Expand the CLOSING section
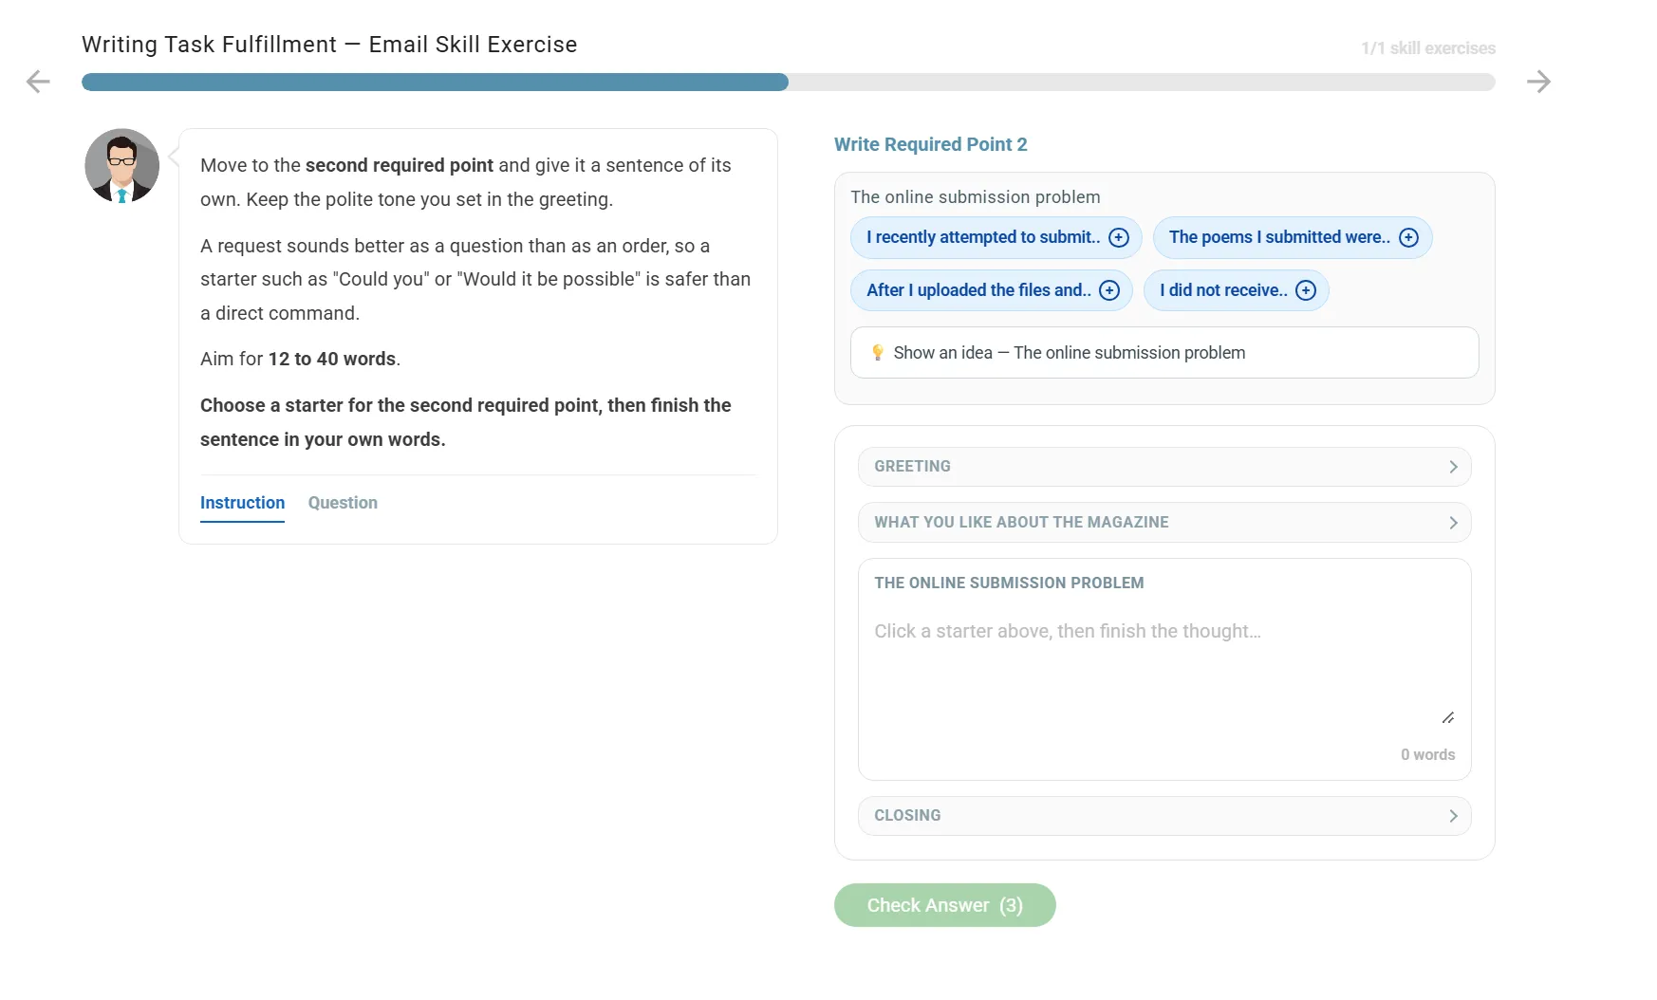 (1164, 816)
